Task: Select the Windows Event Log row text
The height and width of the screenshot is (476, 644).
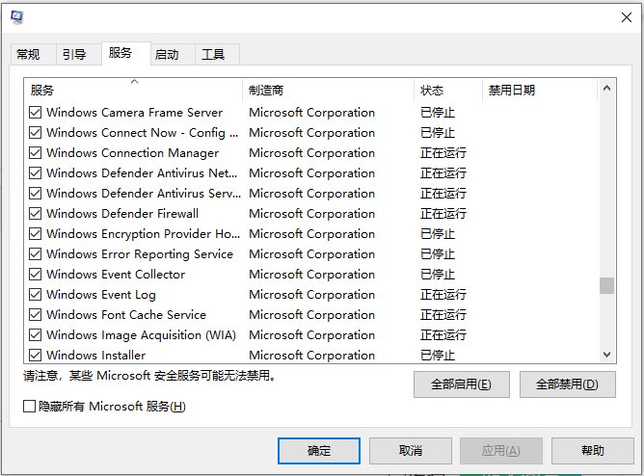Action: [x=101, y=295]
